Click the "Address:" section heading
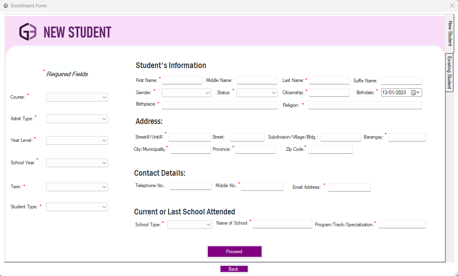 [x=149, y=121]
